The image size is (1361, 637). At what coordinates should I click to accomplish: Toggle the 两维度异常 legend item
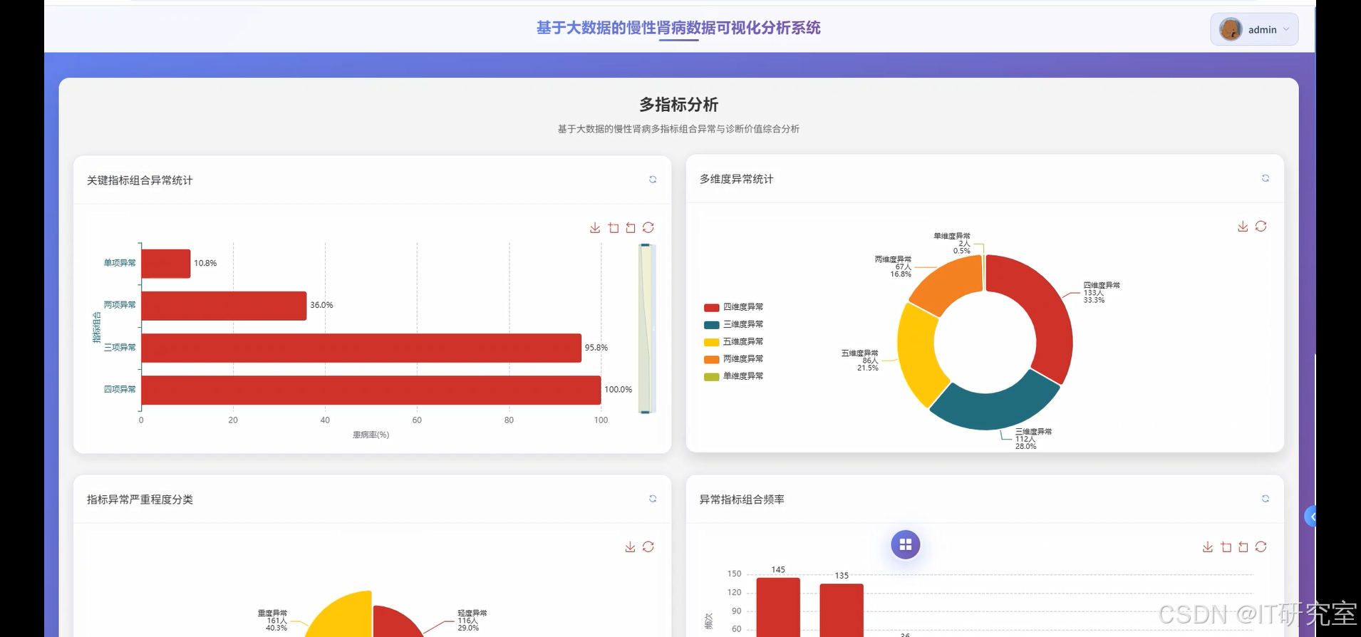click(733, 359)
